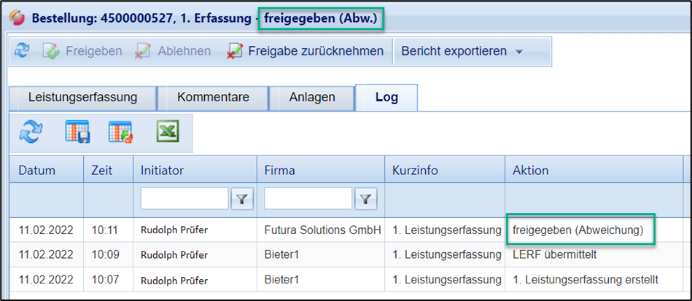The width and height of the screenshot is (692, 301).
Task: Click the reset table layout icon
Action: click(x=120, y=133)
